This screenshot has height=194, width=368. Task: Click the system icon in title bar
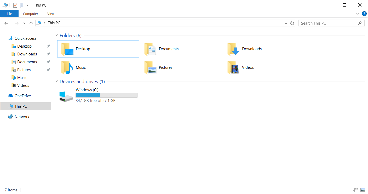pyautogui.click(x=5, y=5)
